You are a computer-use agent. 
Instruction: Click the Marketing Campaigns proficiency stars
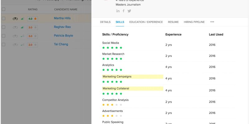pyautogui.click(x=112, y=82)
